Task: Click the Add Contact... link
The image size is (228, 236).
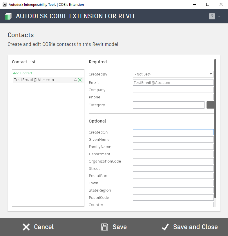Action: pyautogui.click(x=24, y=73)
